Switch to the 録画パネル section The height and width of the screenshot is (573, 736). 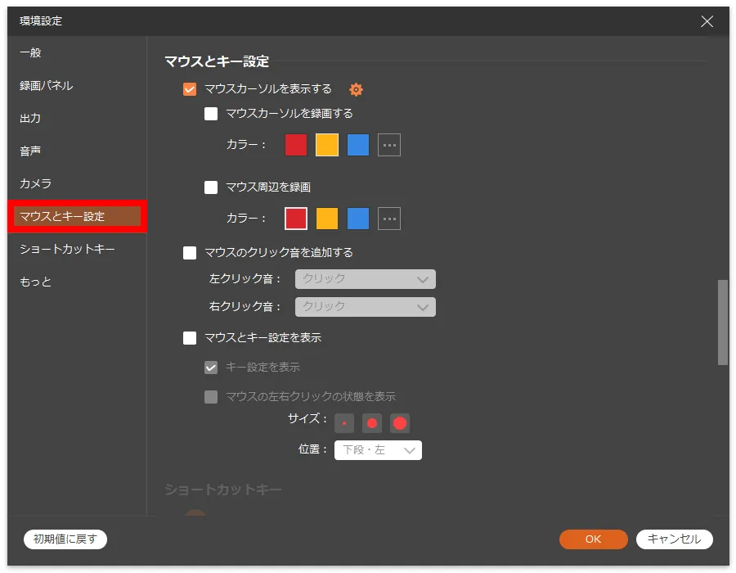point(47,86)
